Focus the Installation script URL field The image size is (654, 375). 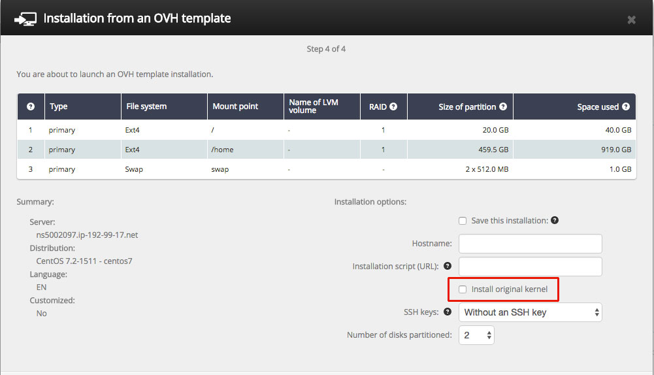[x=530, y=266]
